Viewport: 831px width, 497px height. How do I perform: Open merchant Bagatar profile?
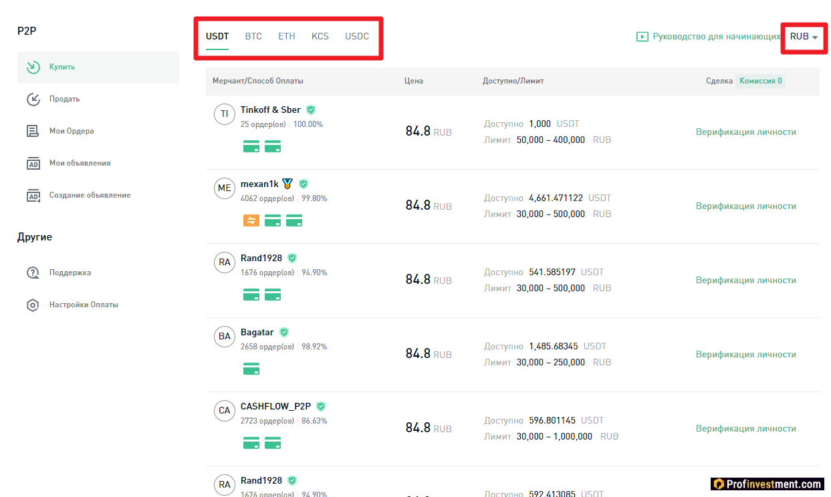click(x=257, y=332)
